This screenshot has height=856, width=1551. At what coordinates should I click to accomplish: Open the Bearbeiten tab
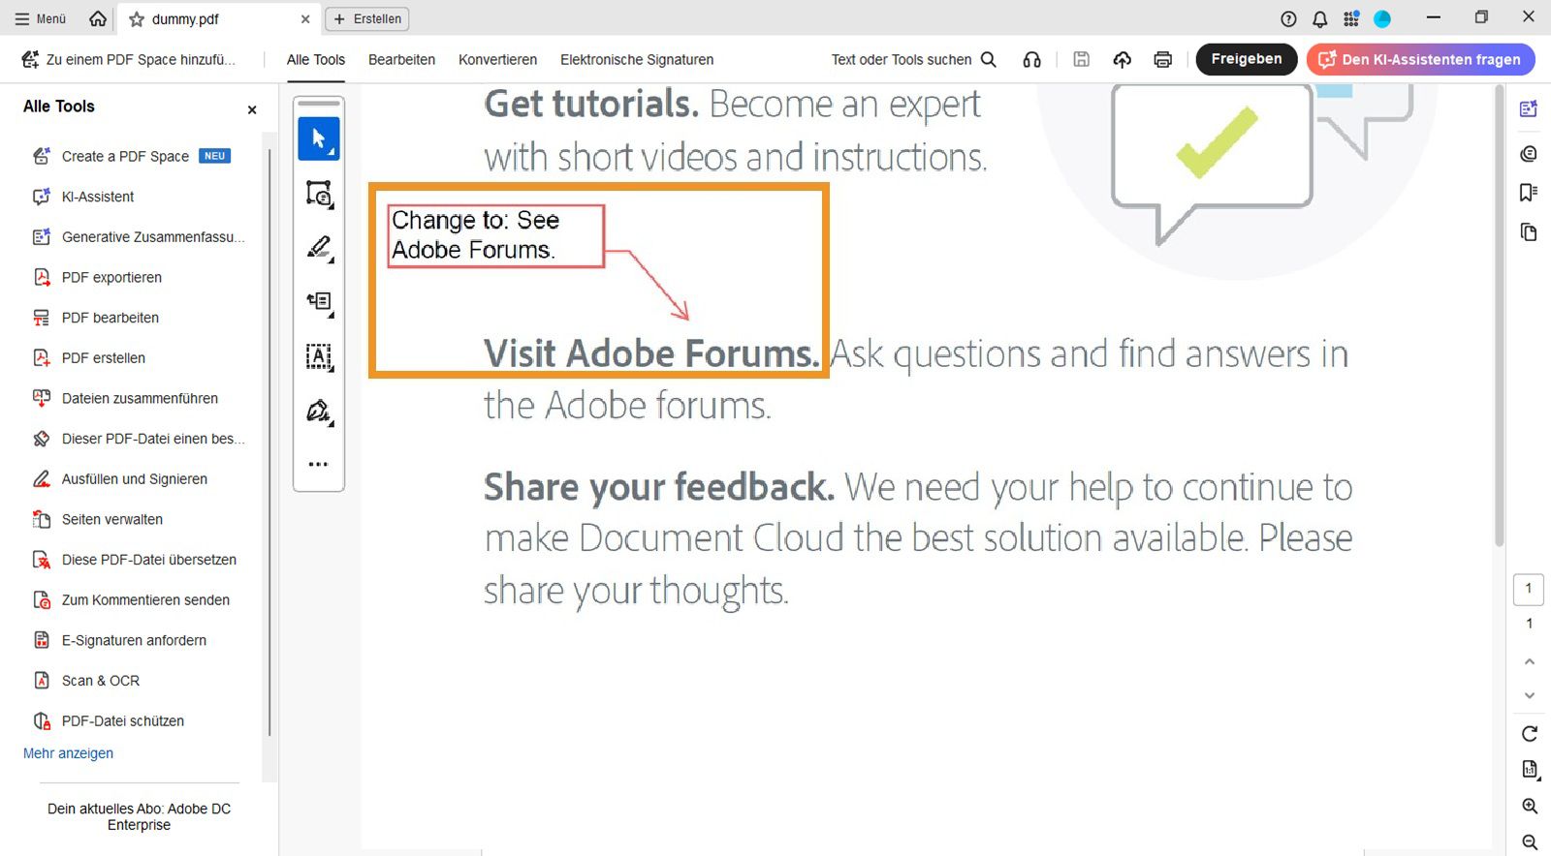[x=401, y=60]
